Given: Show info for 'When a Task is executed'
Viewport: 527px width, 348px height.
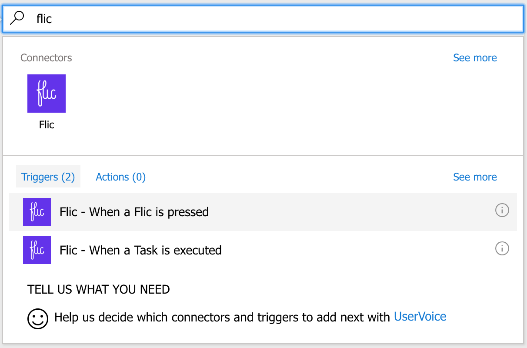Looking at the screenshot, I should (x=502, y=249).
